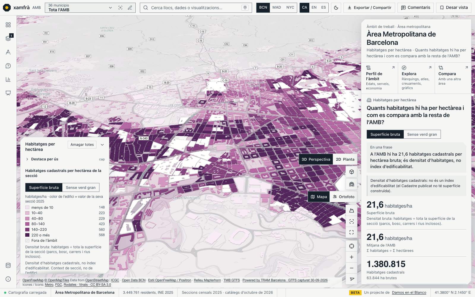Switch city to NYC

coord(290,8)
